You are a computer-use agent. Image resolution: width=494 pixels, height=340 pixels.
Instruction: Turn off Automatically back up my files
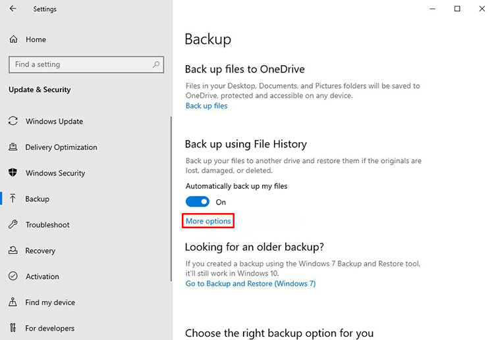click(198, 202)
